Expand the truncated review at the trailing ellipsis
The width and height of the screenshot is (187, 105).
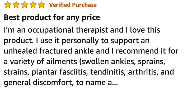pos(115,83)
